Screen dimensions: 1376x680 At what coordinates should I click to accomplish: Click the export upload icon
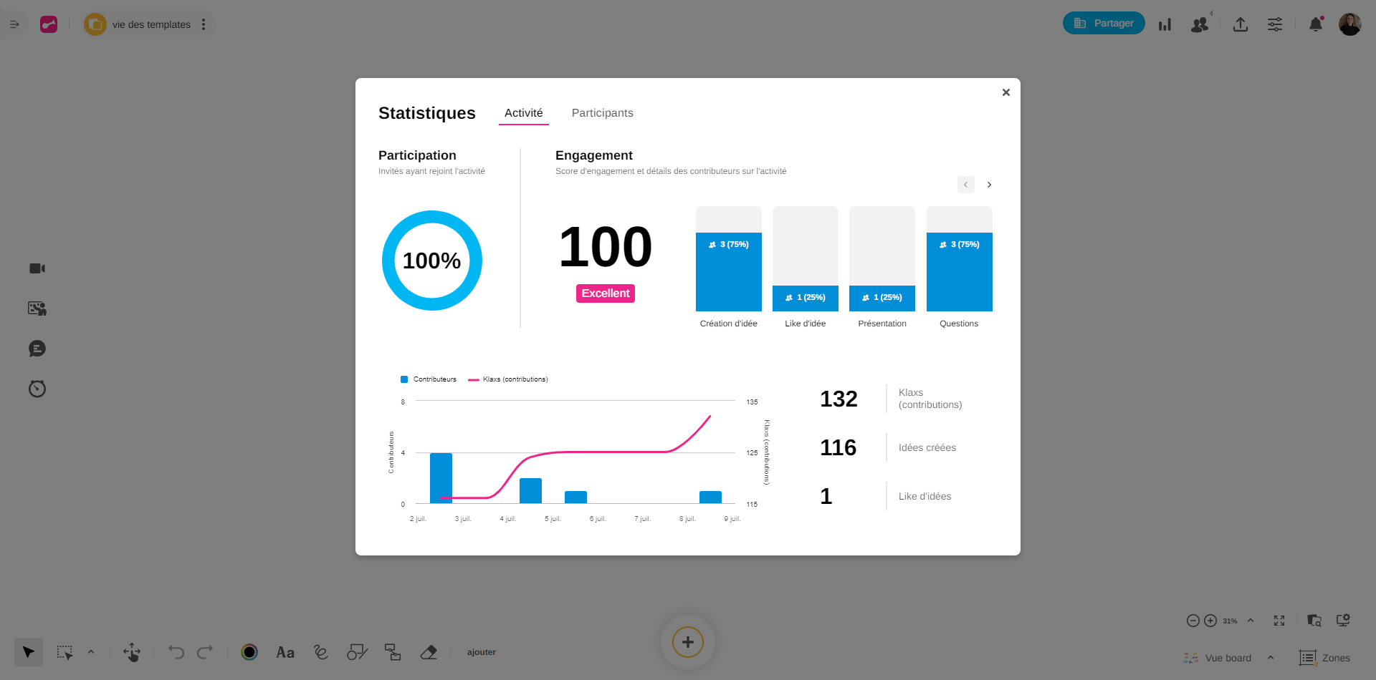point(1241,24)
